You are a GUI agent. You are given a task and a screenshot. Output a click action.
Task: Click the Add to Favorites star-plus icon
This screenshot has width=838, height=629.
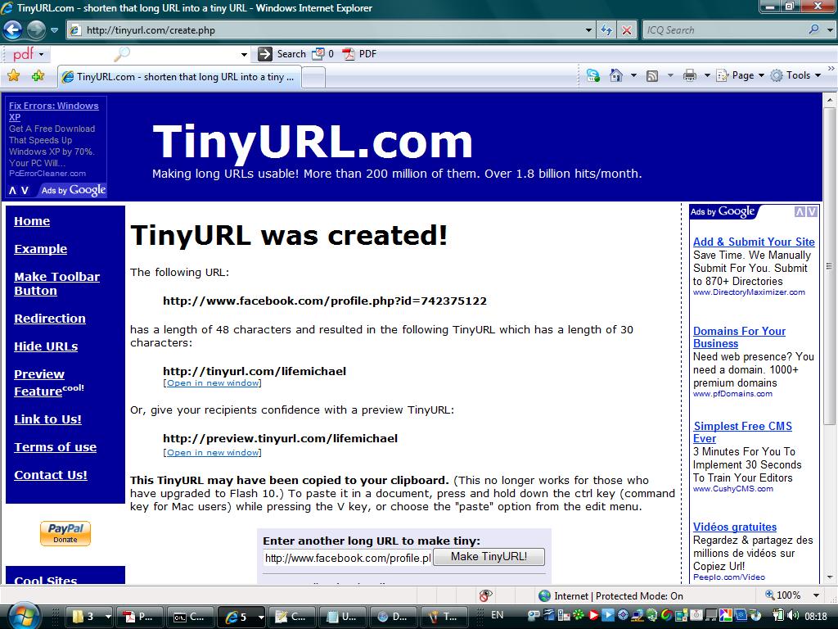[38, 76]
